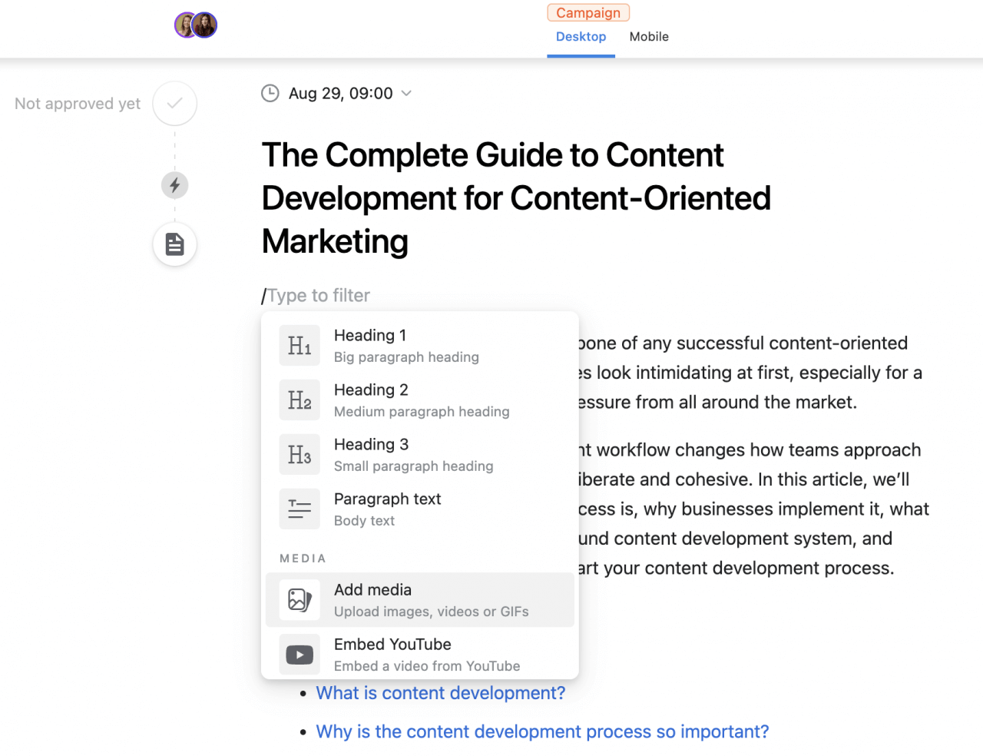Open the link about the content development process importance

[541, 731]
